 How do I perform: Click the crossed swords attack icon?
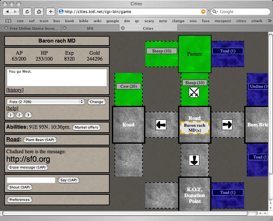(x=194, y=93)
